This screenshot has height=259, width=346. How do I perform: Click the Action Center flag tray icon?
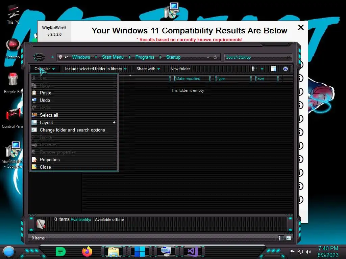click(292, 252)
